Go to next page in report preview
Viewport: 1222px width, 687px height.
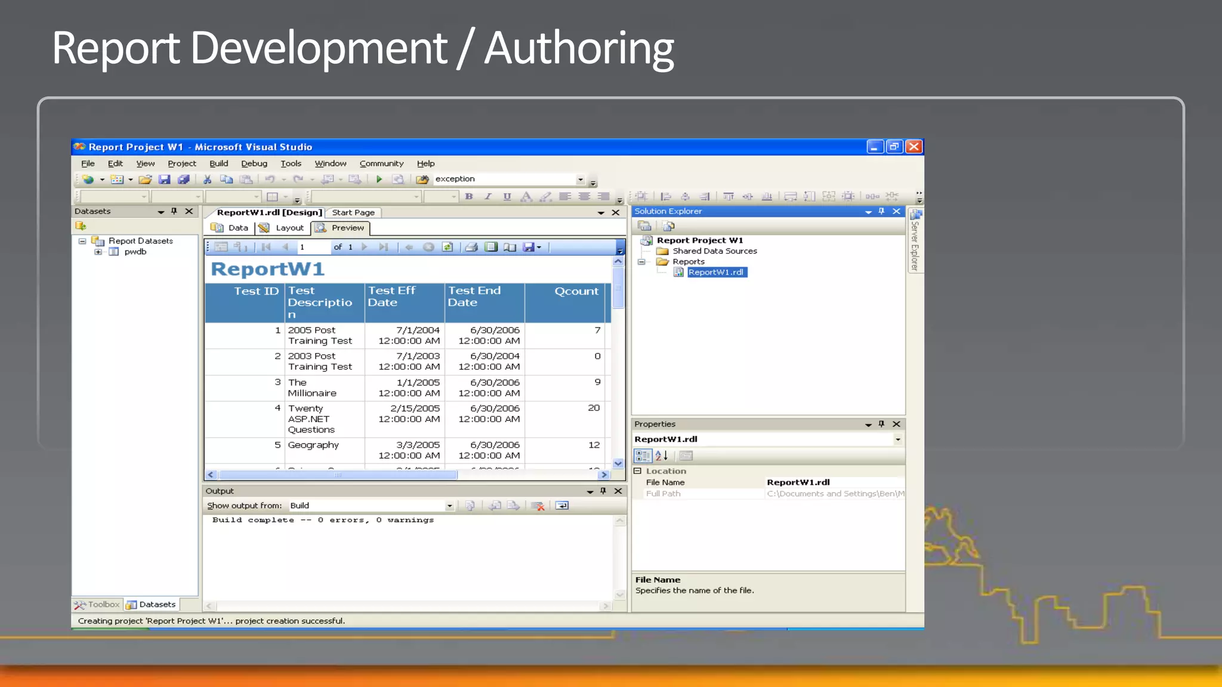point(365,247)
